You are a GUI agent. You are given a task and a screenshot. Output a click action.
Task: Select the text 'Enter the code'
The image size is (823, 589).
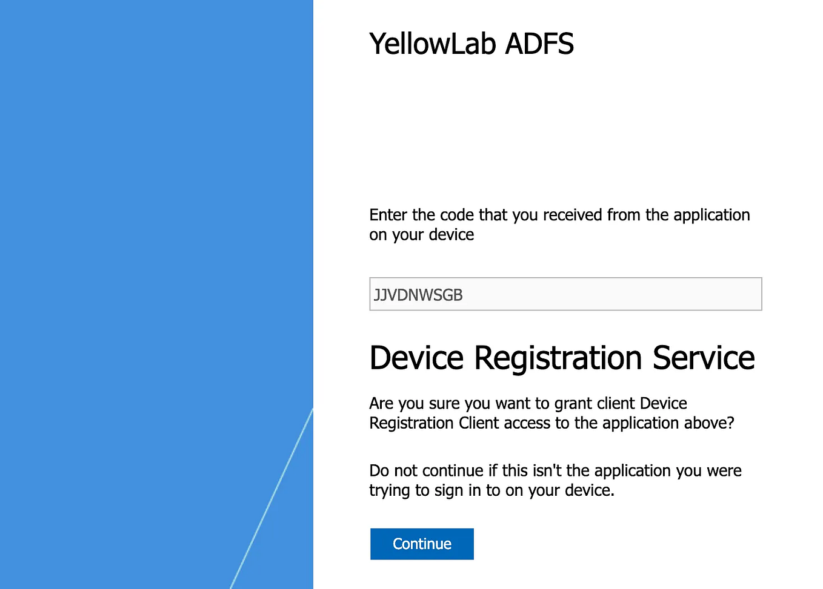(x=424, y=214)
